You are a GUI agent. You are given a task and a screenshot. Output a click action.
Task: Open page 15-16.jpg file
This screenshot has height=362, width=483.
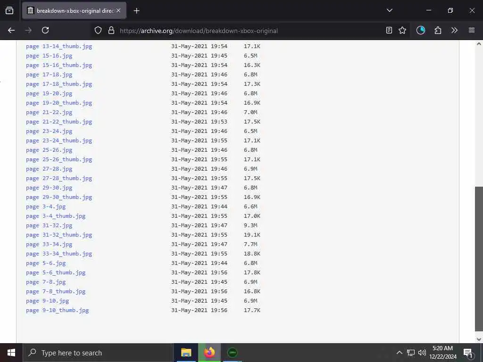(x=49, y=56)
